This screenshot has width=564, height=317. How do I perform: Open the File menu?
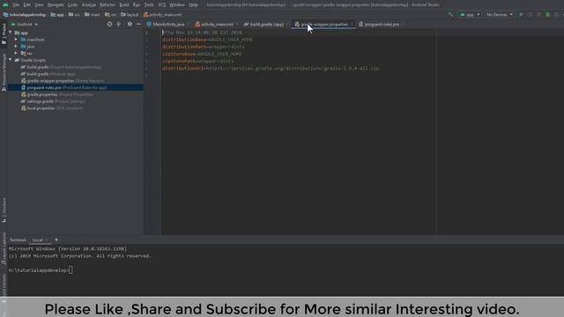[x=16, y=5]
